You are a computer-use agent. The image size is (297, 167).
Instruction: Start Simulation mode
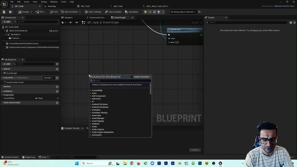pyautogui.click(x=132, y=12)
